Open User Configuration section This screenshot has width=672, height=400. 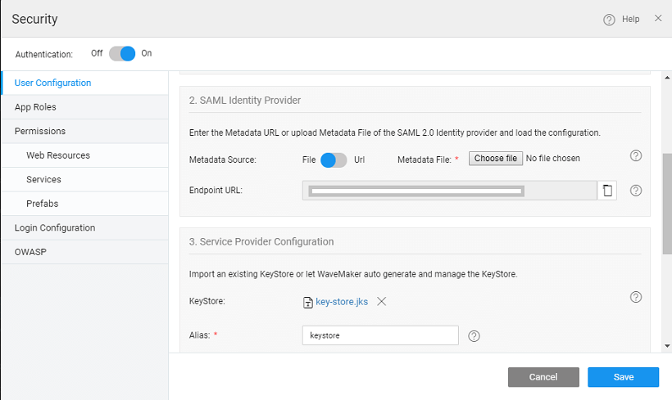click(52, 83)
